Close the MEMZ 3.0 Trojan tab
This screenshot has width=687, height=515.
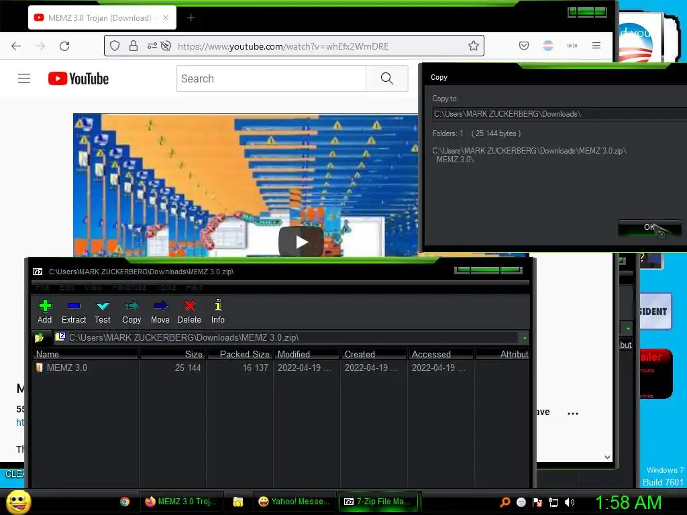tap(166, 17)
